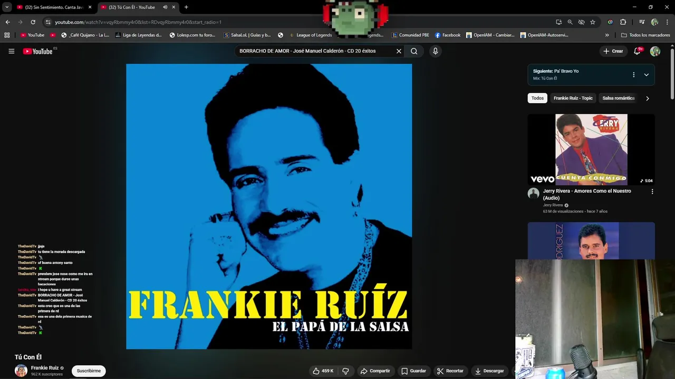Open the Todos los marcadores folder
The height and width of the screenshot is (379, 675).
tap(645, 35)
